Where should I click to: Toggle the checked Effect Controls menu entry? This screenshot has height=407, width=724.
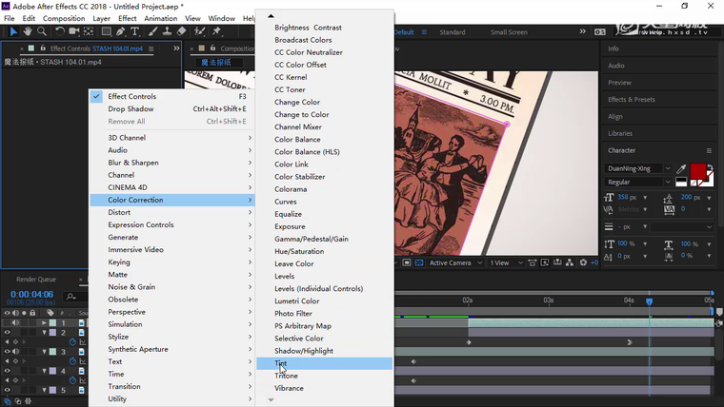131,96
